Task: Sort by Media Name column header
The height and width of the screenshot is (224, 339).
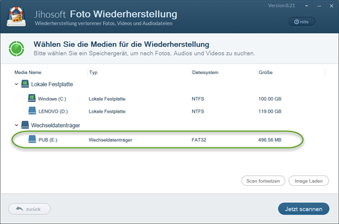Action: pos(28,72)
